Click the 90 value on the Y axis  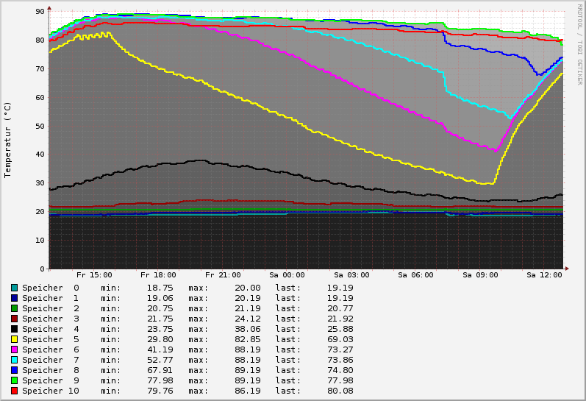tap(40, 12)
